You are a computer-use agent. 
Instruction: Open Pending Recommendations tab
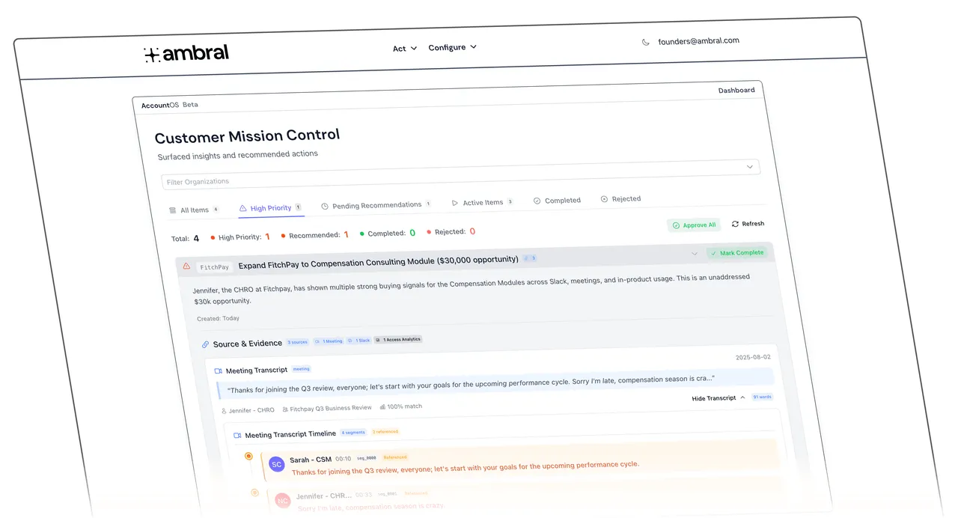(x=376, y=205)
